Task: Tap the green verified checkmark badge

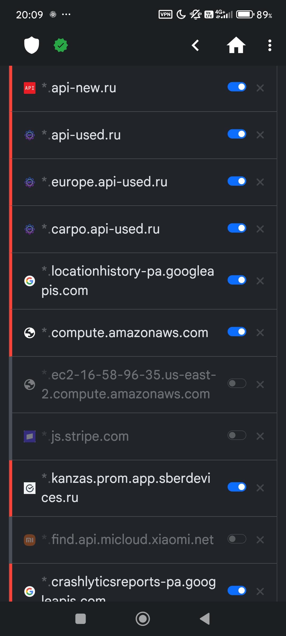Action: [61, 45]
